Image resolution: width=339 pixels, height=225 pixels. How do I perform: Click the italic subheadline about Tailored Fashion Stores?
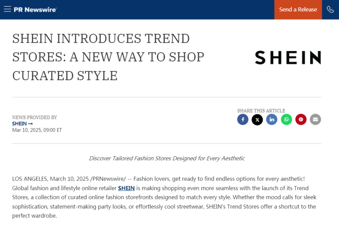pyautogui.click(x=167, y=158)
